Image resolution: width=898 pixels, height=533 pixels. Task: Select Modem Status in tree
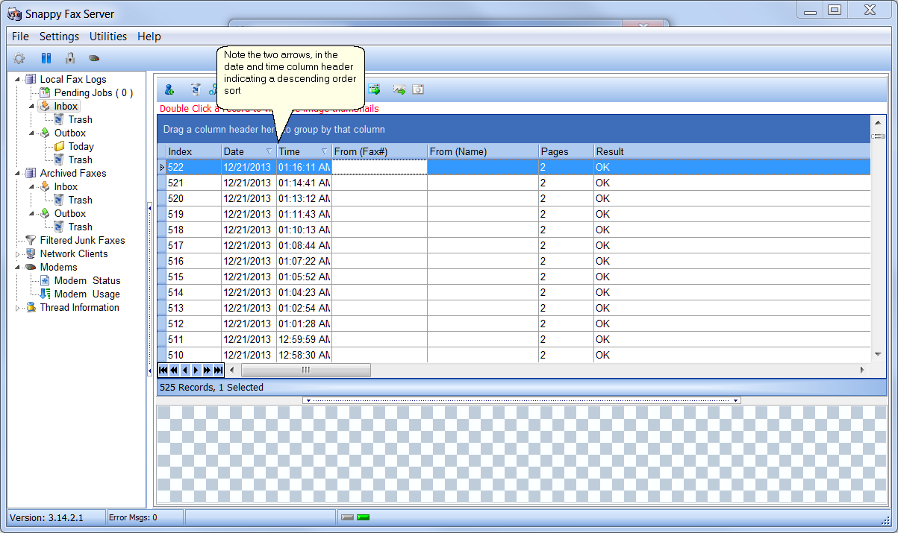click(87, 280)
